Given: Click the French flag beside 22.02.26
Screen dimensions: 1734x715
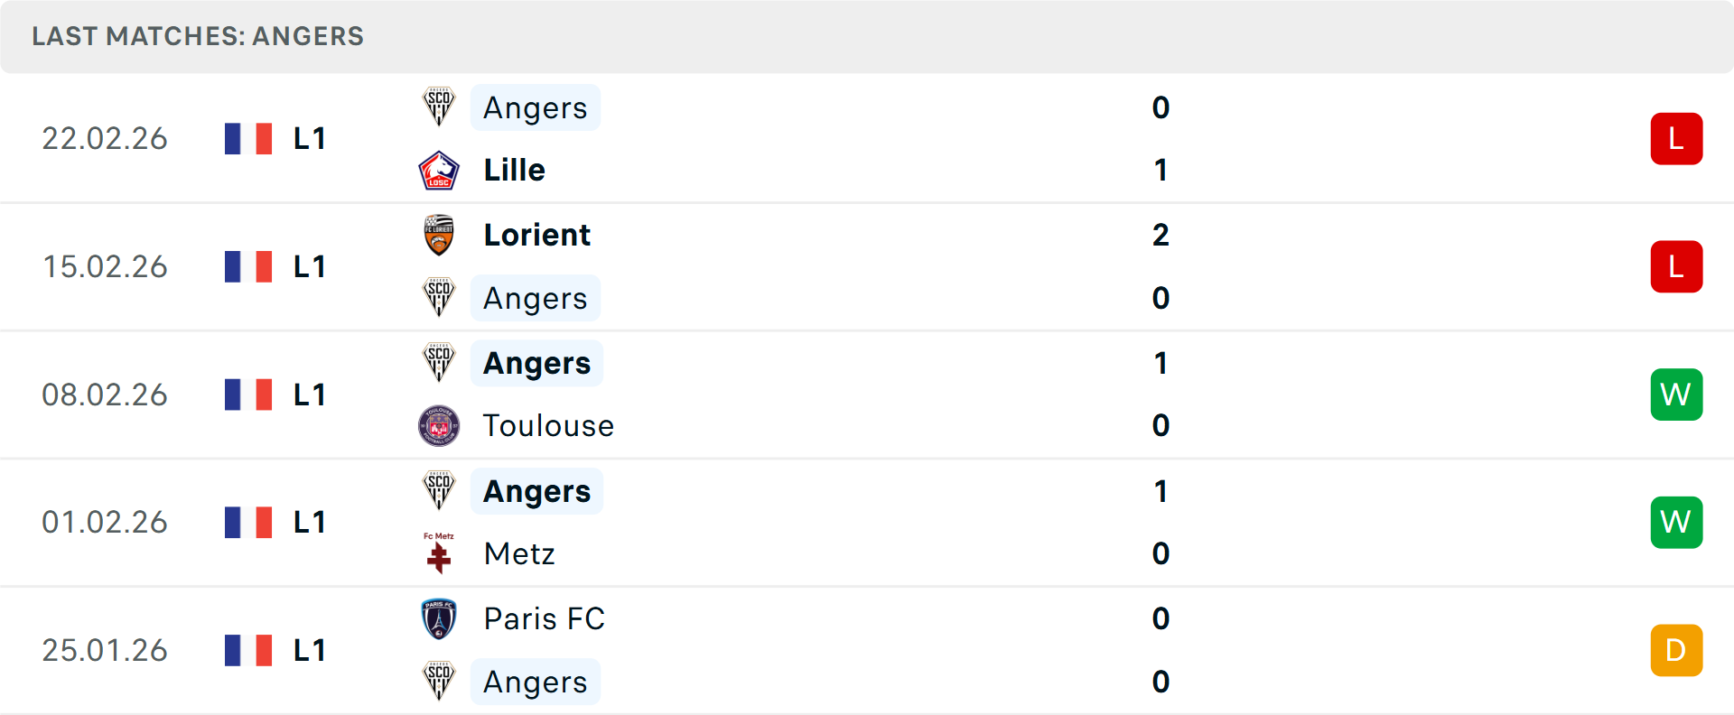Looking at the screenshot, I should 248,138.
